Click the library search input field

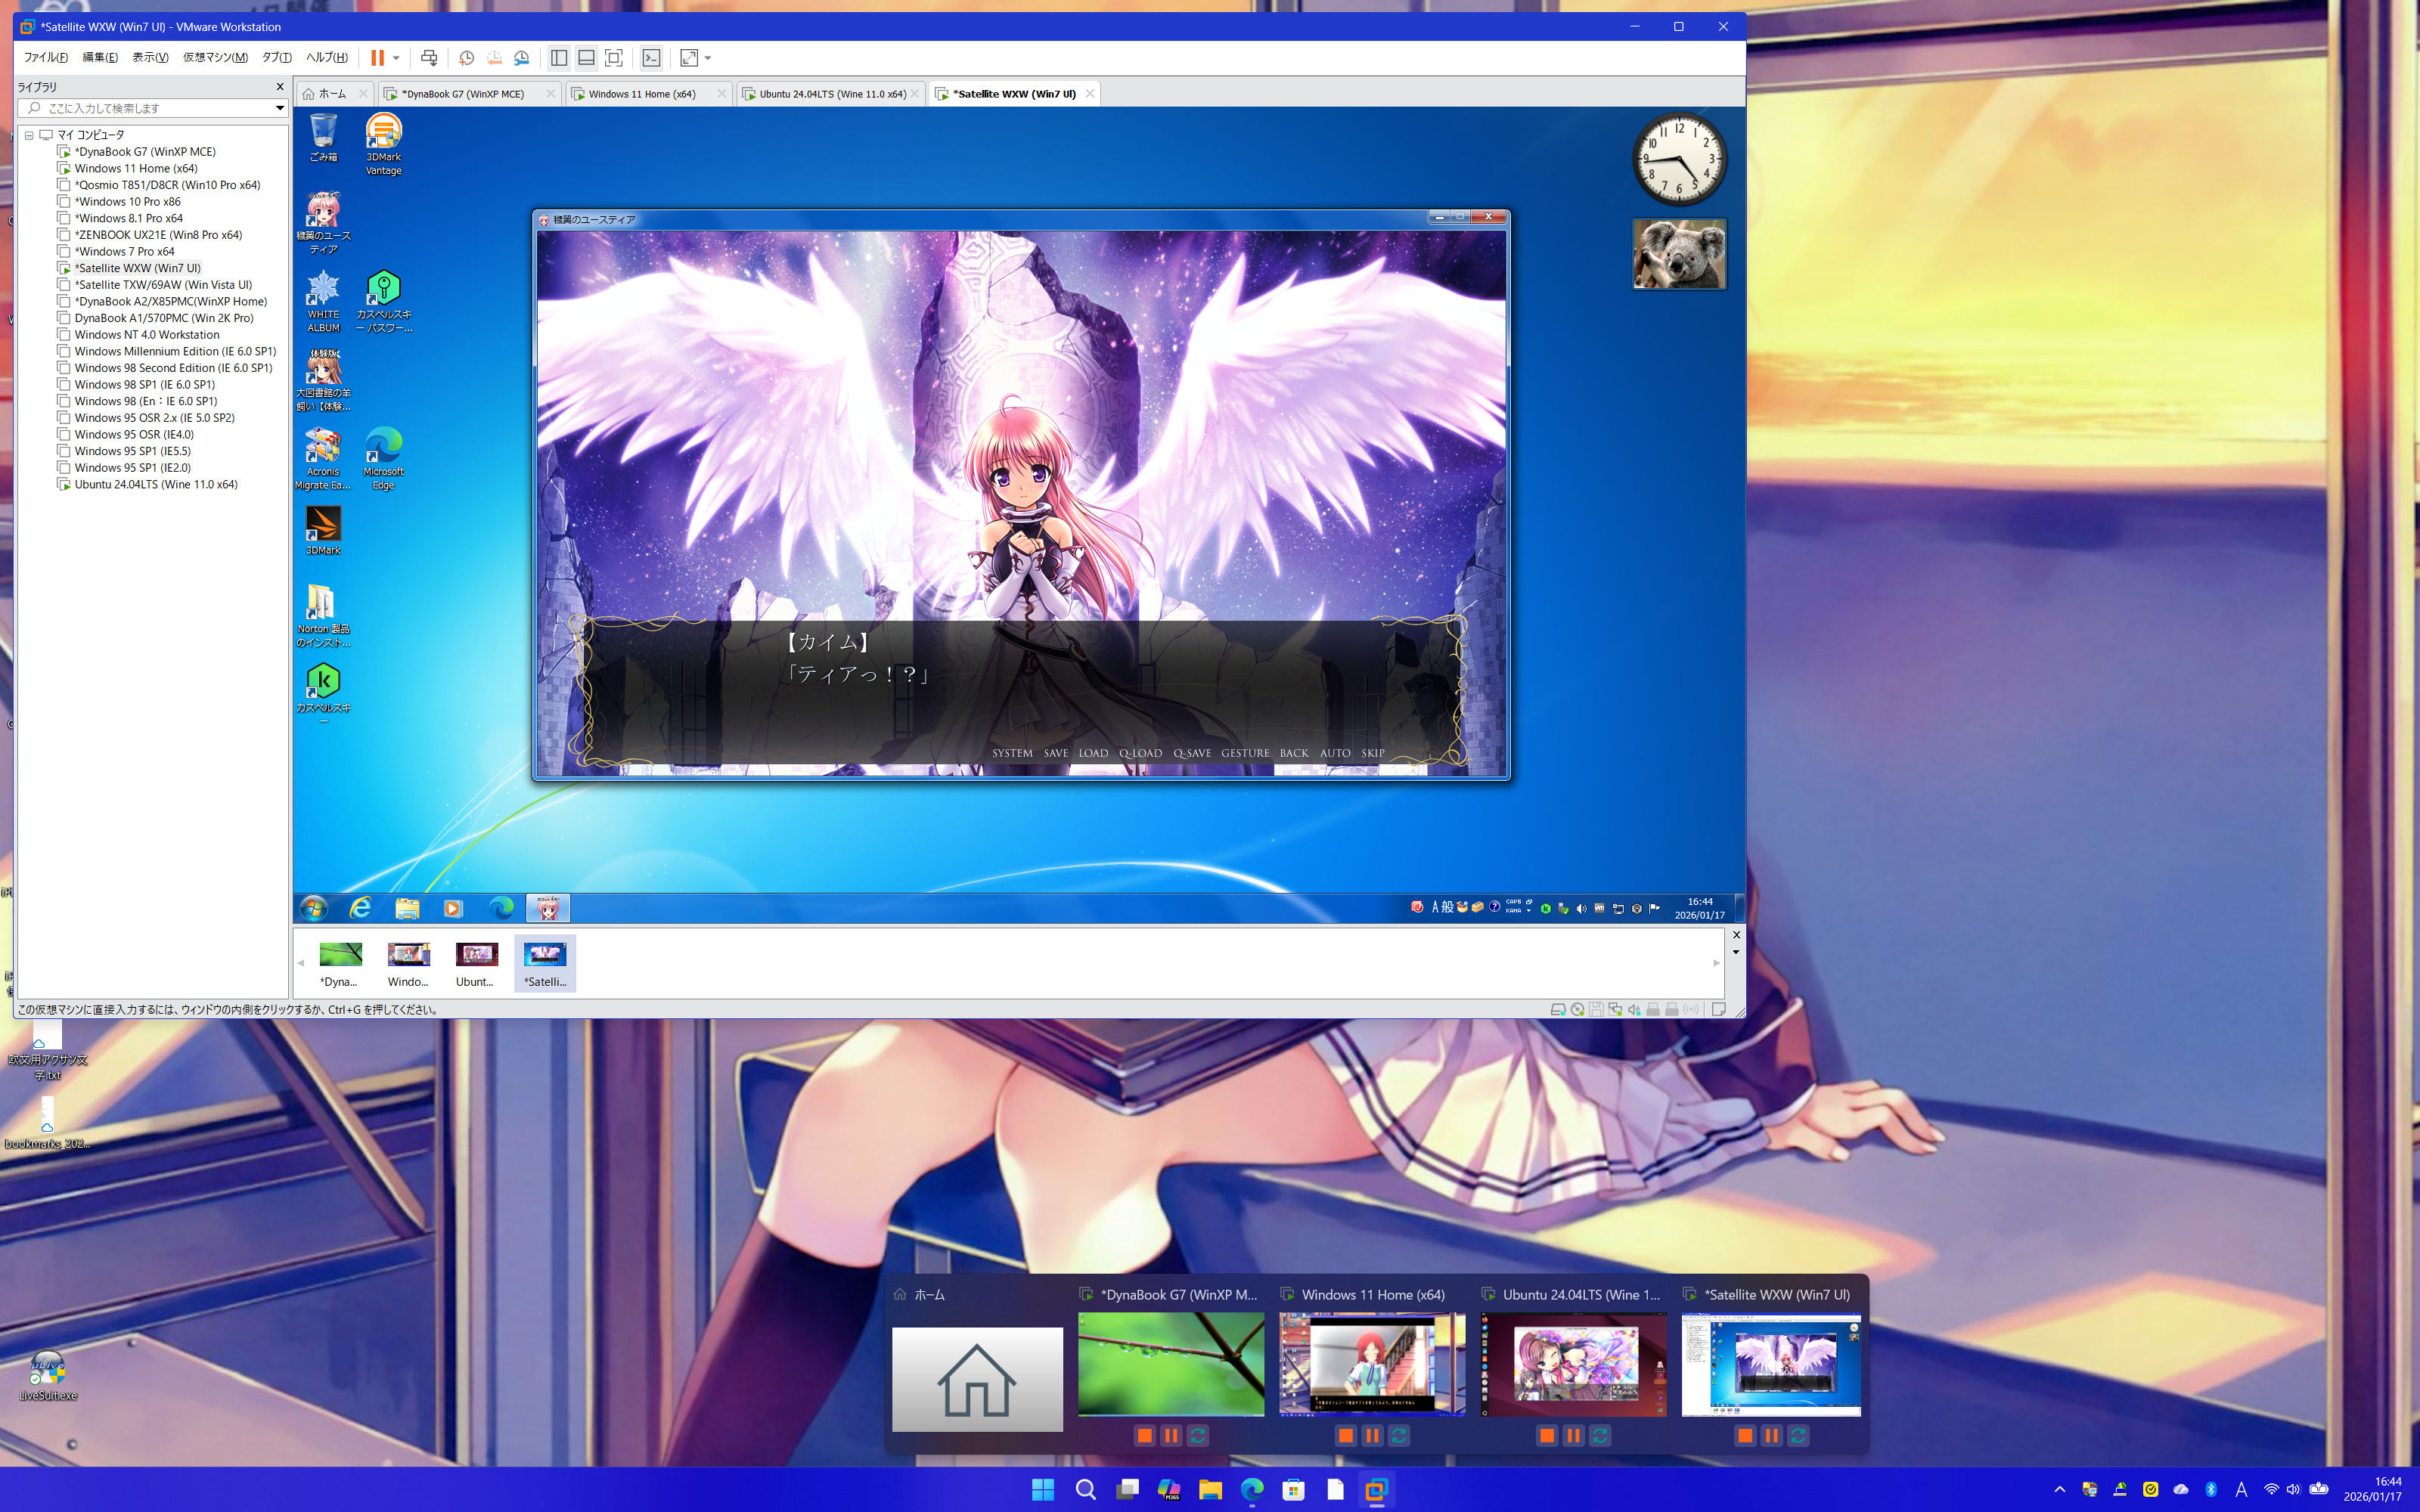click(x=150, y=108)
